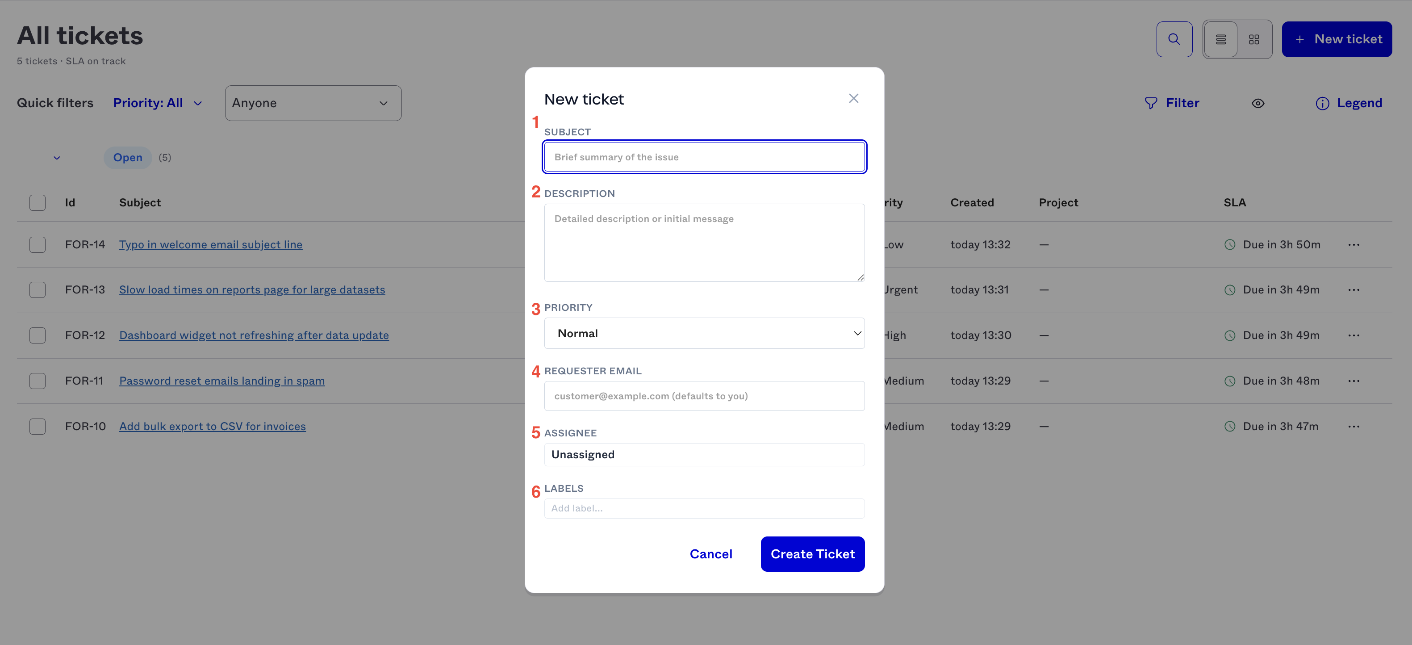Close the New ticket dialog

(853, 98)
